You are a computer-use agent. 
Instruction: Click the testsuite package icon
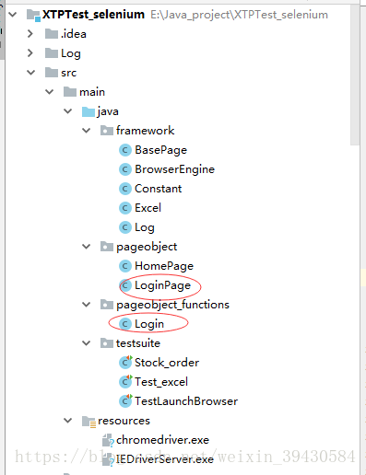pos(107,343)
